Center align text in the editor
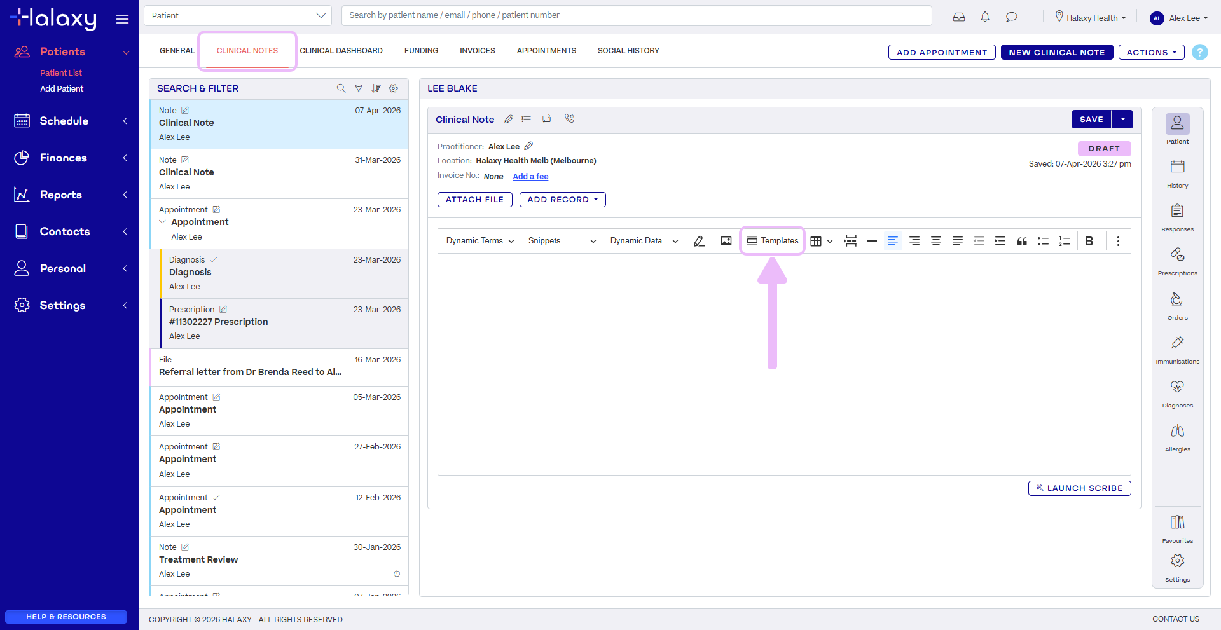The image size is (1221, 630). pyautogui.click(x=936, y=241)
